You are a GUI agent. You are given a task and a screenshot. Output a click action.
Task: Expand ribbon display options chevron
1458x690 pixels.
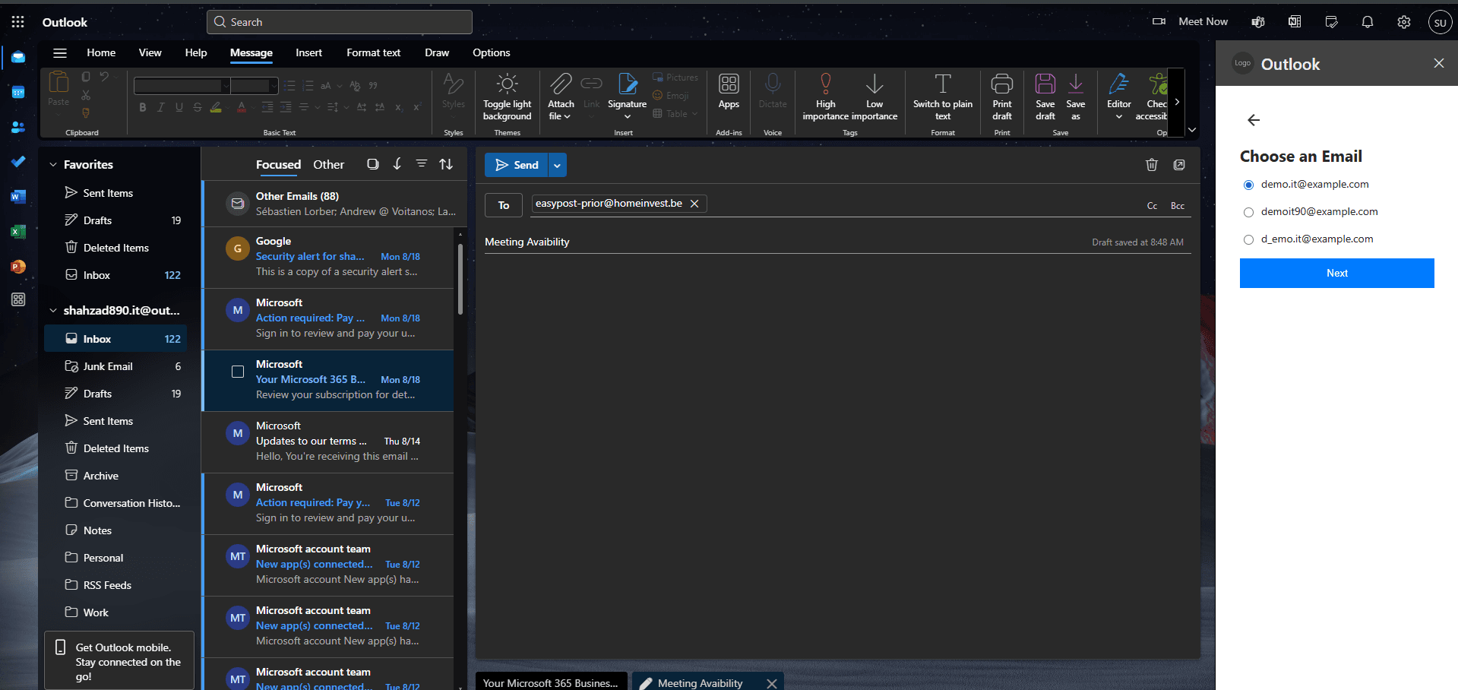[x=1192, y=130]
